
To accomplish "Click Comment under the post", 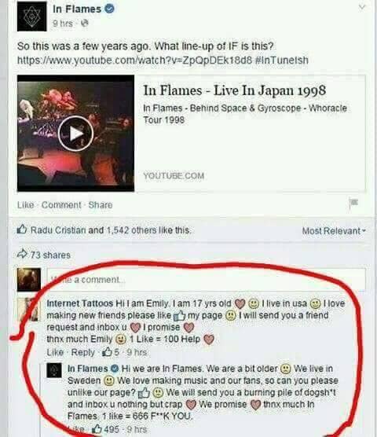I will (x=61, y=205).
